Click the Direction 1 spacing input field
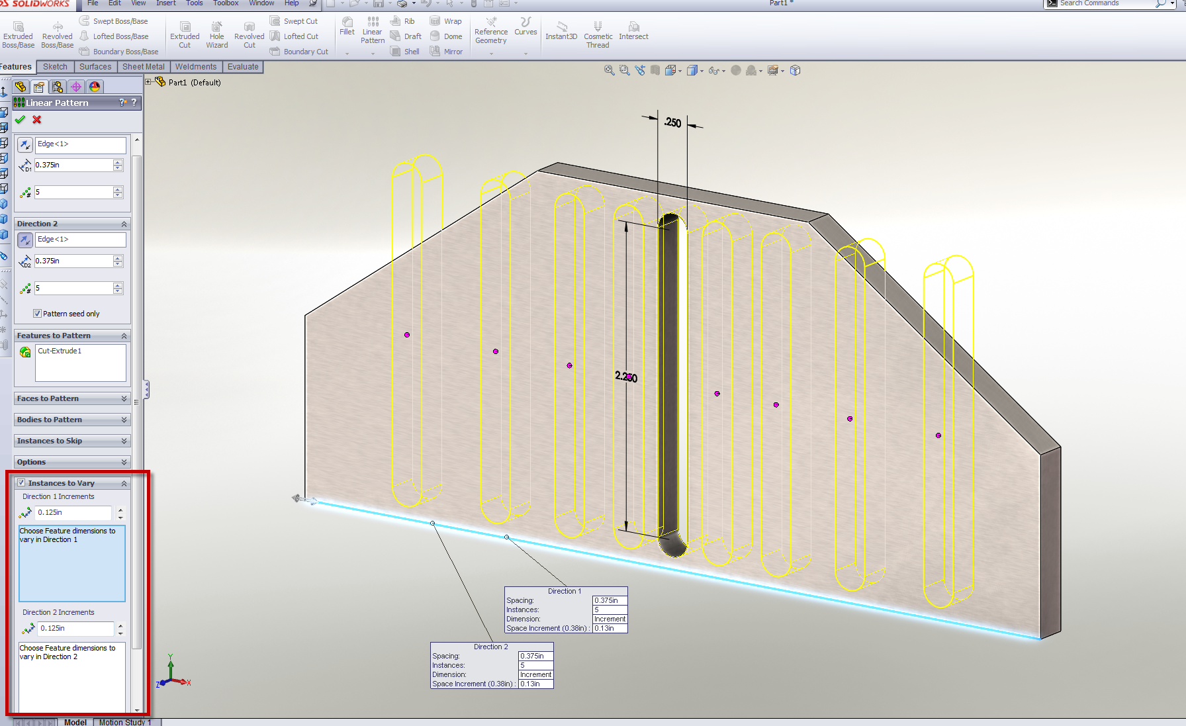The image size is (1186, 726). point(73,165)
